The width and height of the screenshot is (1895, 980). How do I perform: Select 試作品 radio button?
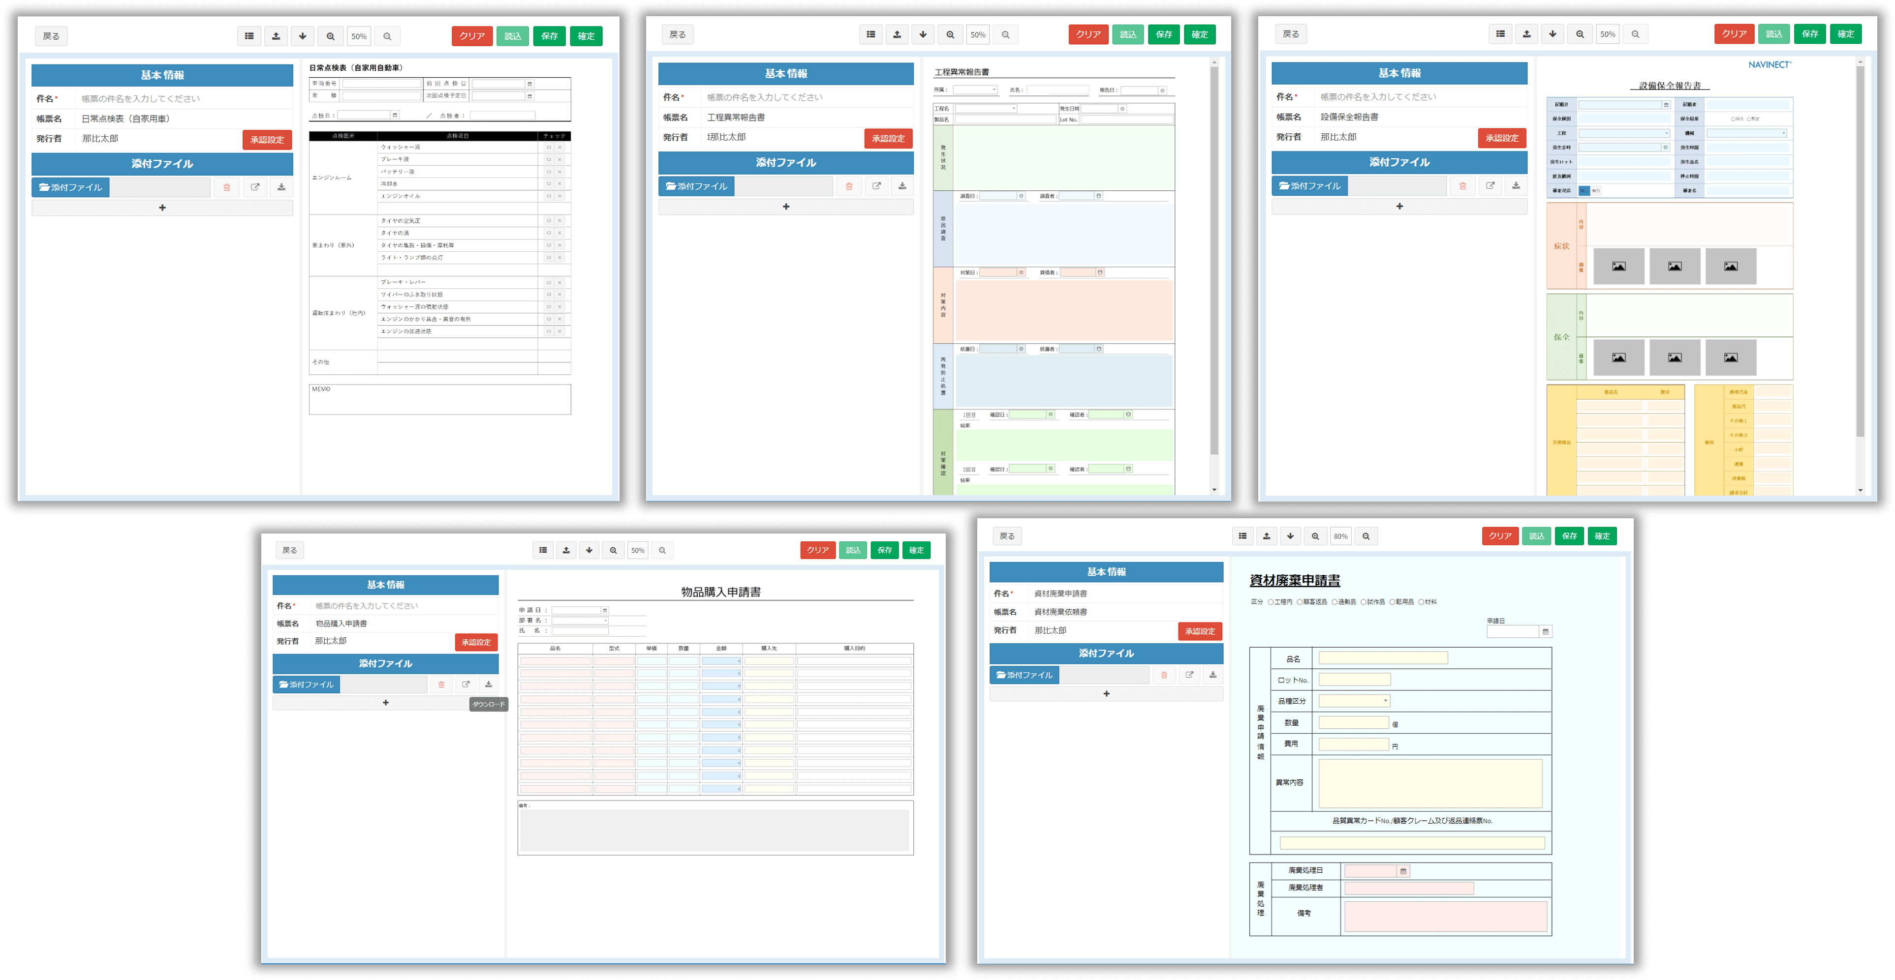pyautogui.click(x=1363, y=602)
